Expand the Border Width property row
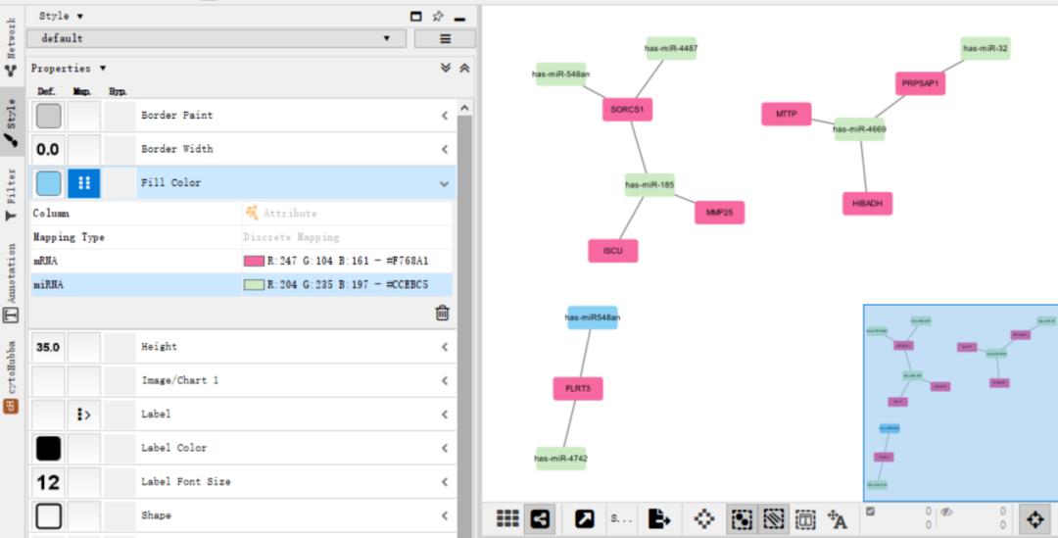This screenshot has width=1058, height=538. pyautogui.click(x=445, y=149)
